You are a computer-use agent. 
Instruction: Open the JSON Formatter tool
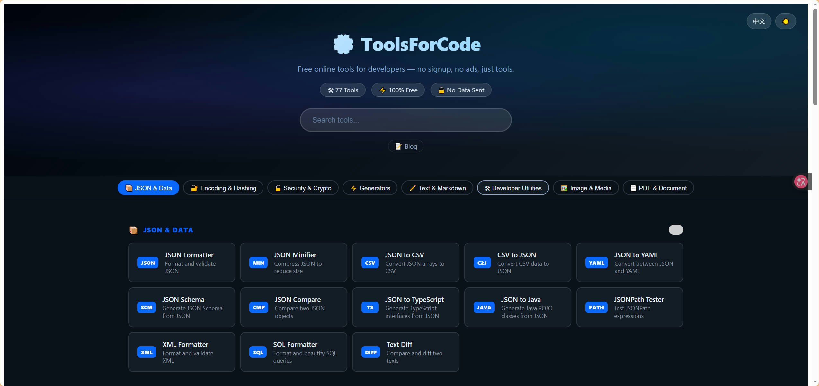[x=182, y=262]
